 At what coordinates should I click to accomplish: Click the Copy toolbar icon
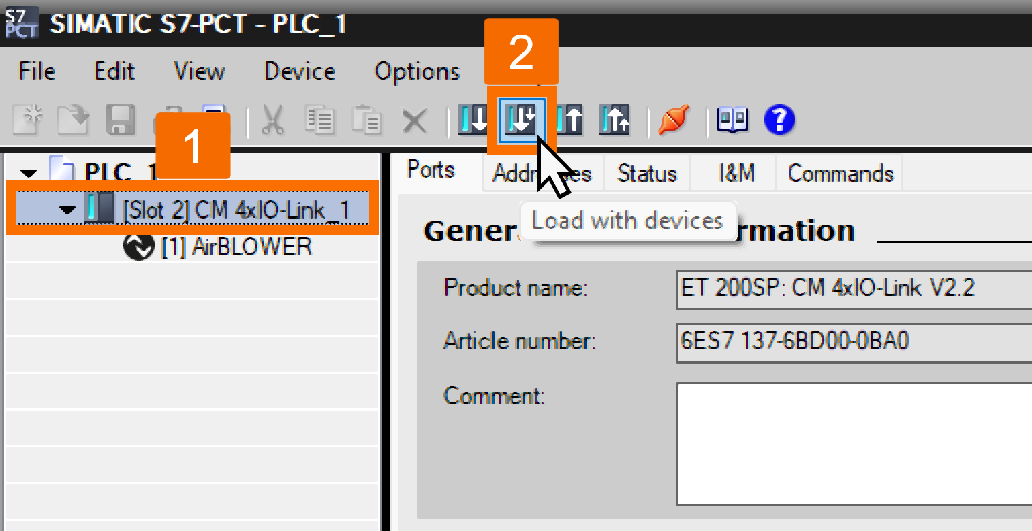[319, 120]
